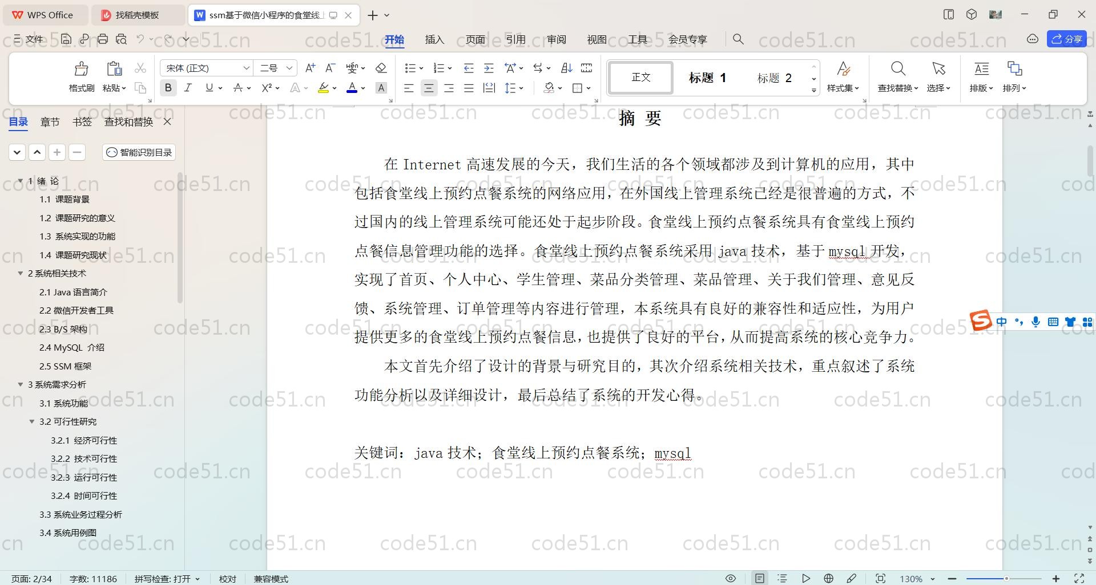Click the eye protection mode status icon
1096x585 pixels.
tap(730, 578)
